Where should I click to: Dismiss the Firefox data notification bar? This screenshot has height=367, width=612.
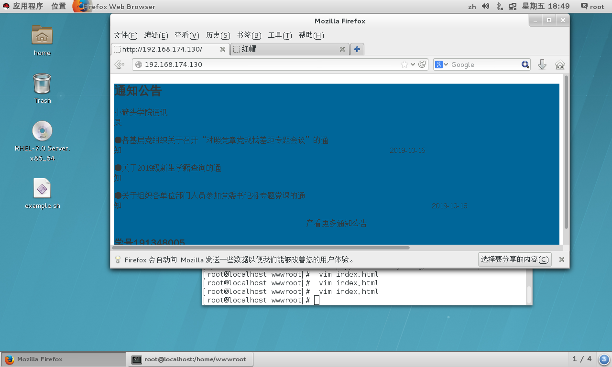tap(562, 259)
